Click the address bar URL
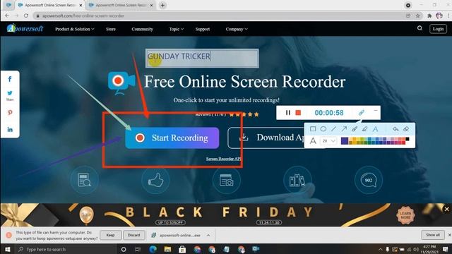 point(83,16)
